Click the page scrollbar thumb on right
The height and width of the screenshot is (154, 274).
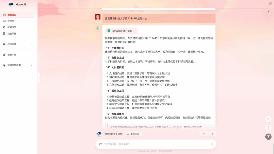tap(273, 149)
